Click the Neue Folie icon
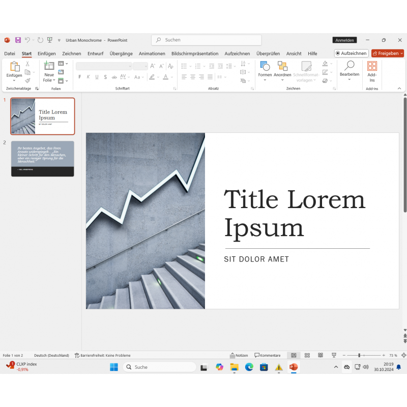The width and height of the screenshot is (407, 407). (x=49, y=66)
